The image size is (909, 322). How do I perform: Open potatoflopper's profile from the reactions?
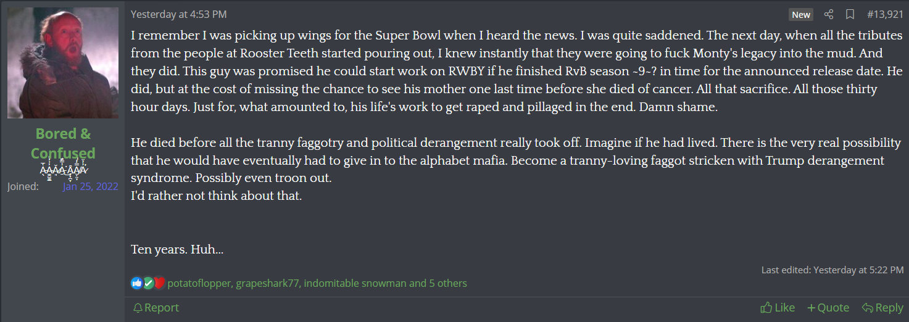point(199,283)
